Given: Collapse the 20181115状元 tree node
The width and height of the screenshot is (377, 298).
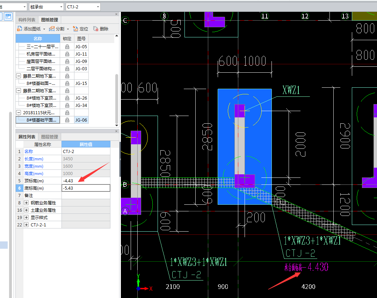Looking at the screenshot, I should [19, 112].
